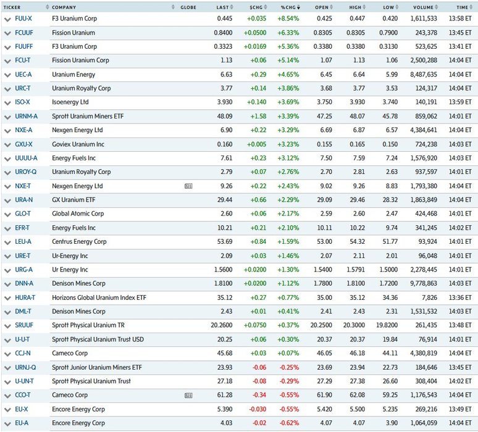This screenshot has height=432, width=478.
Task: Open the U-U-T ticker link
Action: coord(22,339)
